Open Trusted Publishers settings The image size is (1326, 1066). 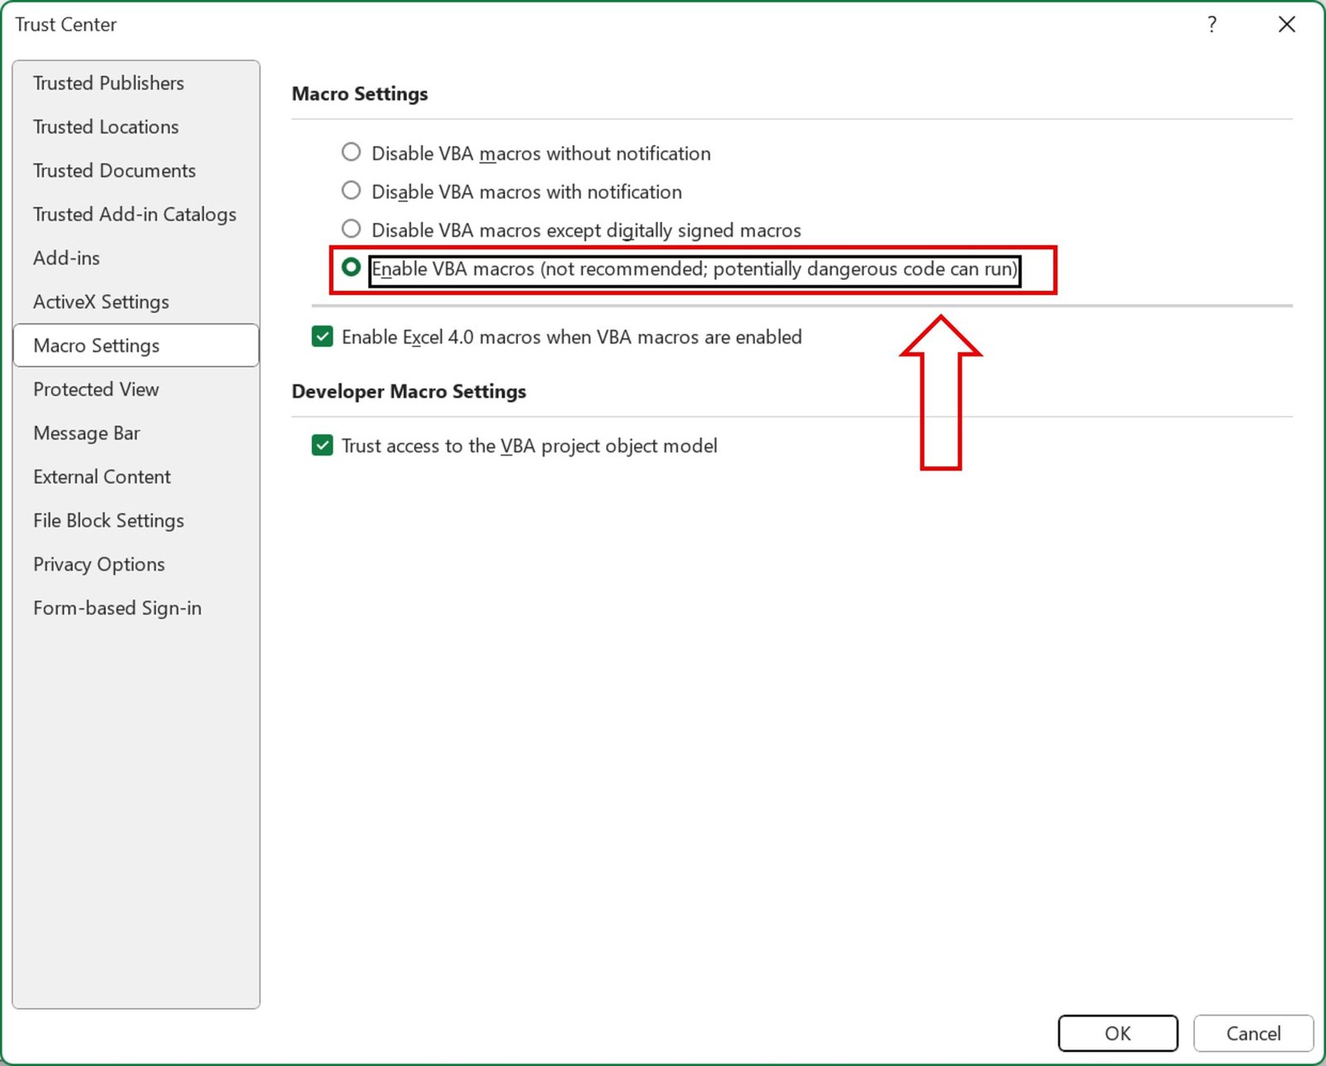pyautogui.click(x=108, y=83)
